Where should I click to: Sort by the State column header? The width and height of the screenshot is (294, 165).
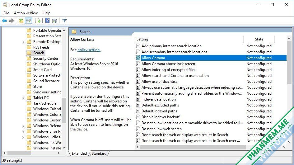(x=259, y=39)
